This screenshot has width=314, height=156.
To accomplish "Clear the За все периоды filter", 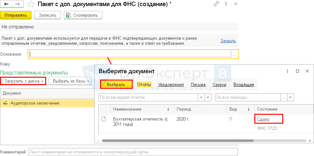I will pyautogui.click(x=291, y=97).
